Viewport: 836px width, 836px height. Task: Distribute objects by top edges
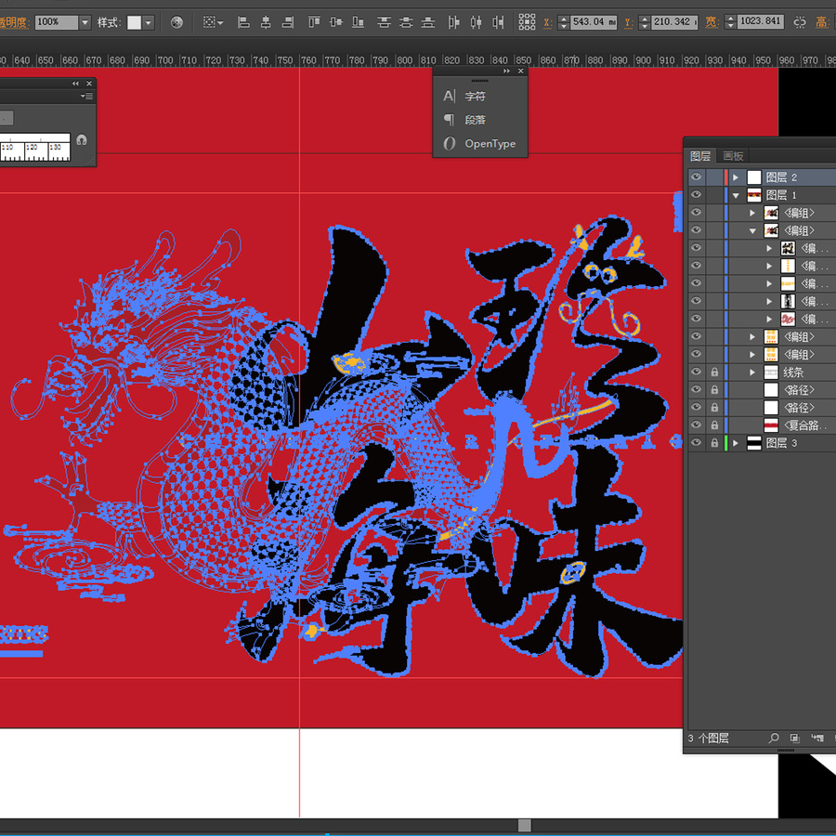[384, 22]
